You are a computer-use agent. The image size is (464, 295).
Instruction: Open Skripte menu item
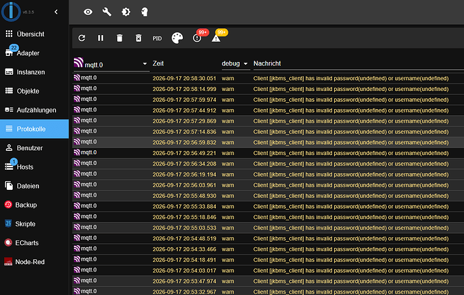coord(34,224)
